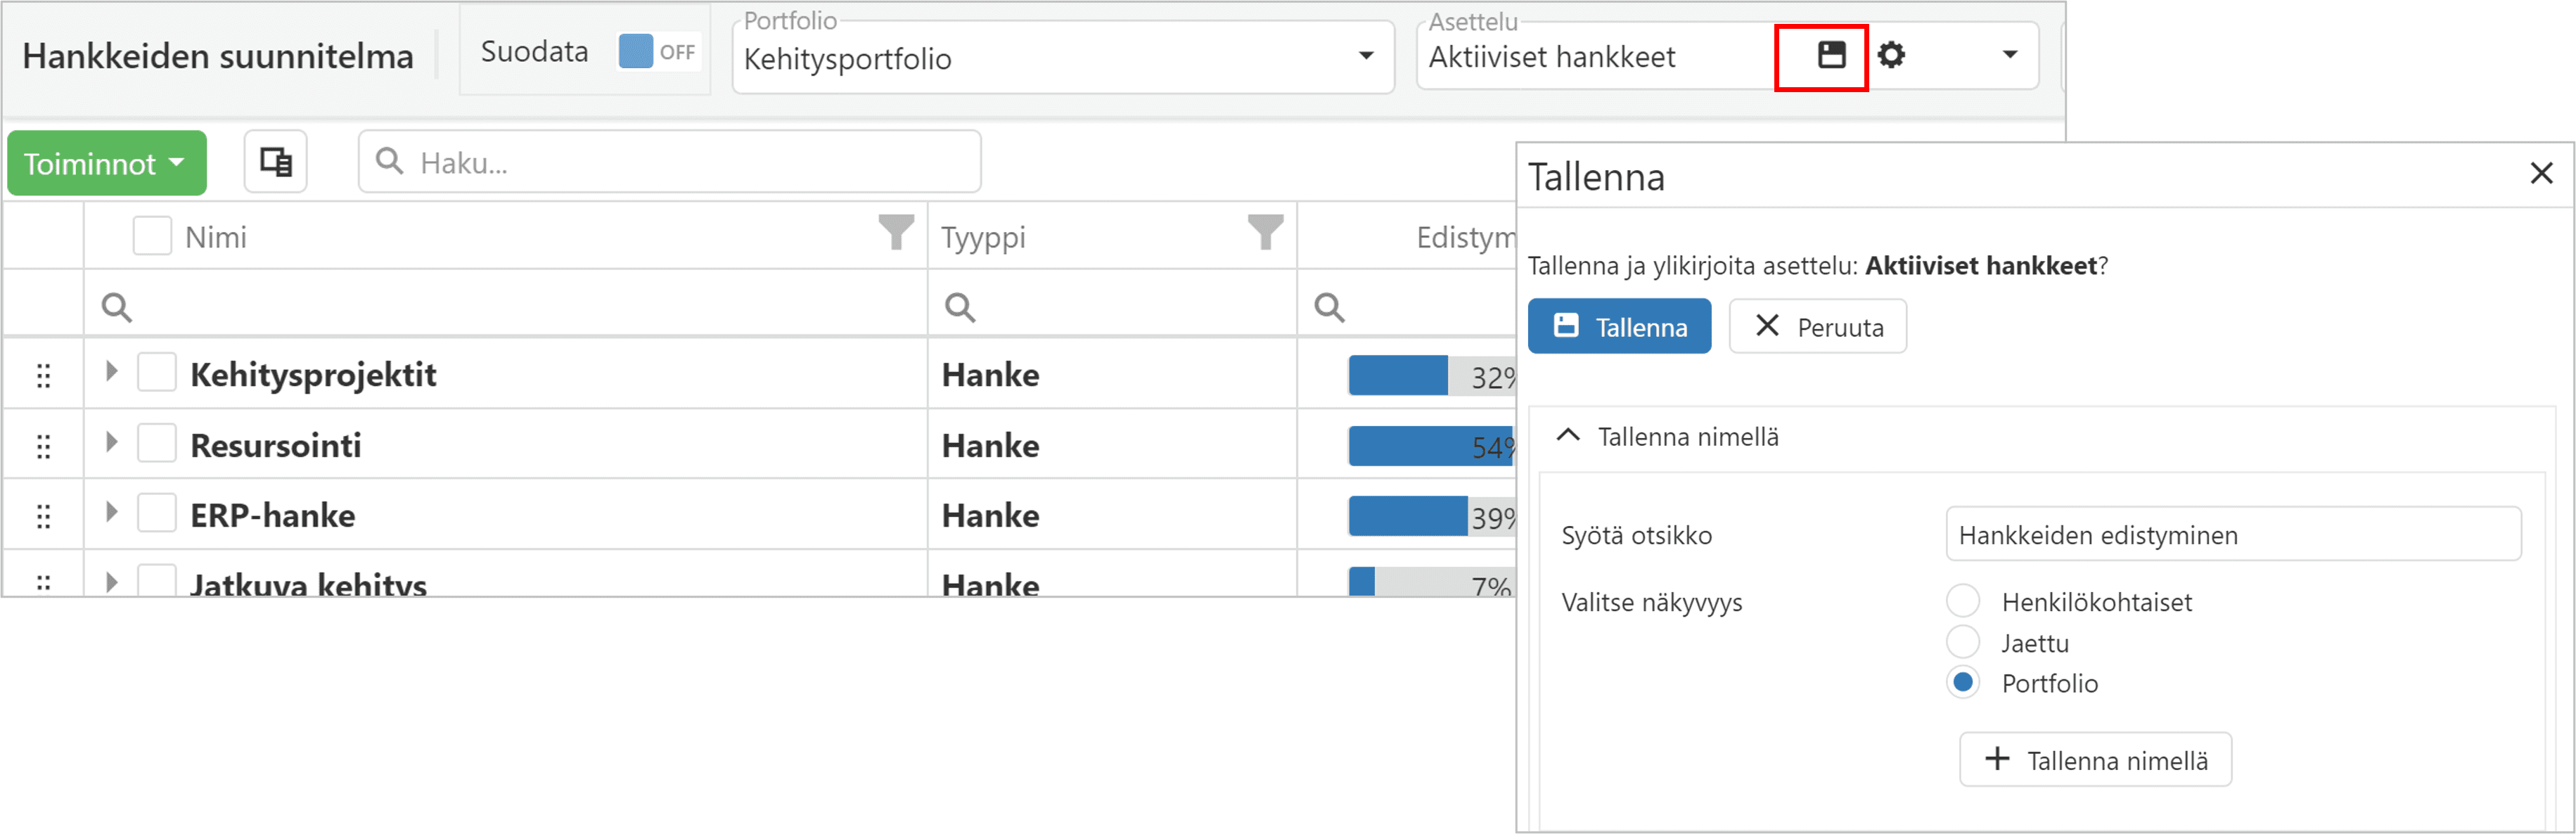Click the save layout disk icon

pos(1831,55)
